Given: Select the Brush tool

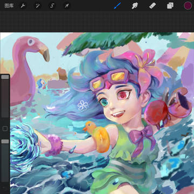Looking at the screenshot, I should click(117, 5).
